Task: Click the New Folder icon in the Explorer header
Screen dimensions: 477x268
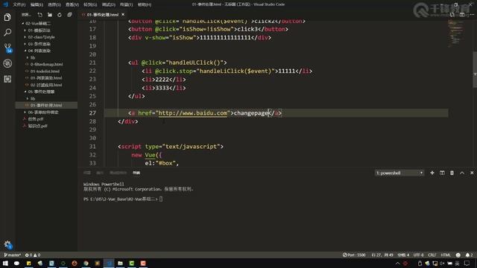Action: [50, 15]
